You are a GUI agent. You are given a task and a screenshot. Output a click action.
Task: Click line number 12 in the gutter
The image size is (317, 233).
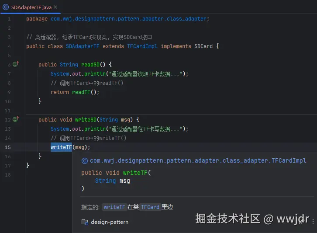pos(8,120)
